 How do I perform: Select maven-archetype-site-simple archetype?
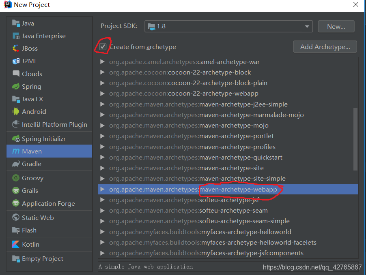point(228,179)
